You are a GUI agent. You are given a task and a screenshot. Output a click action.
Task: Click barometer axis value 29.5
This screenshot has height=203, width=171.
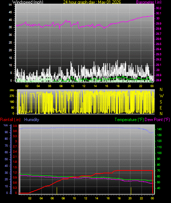[159, 44]
